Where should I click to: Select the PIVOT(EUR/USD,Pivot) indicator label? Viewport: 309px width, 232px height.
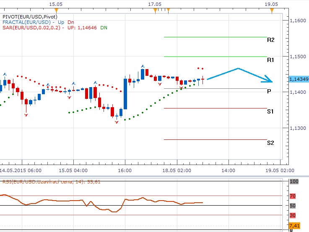(27, 17)
